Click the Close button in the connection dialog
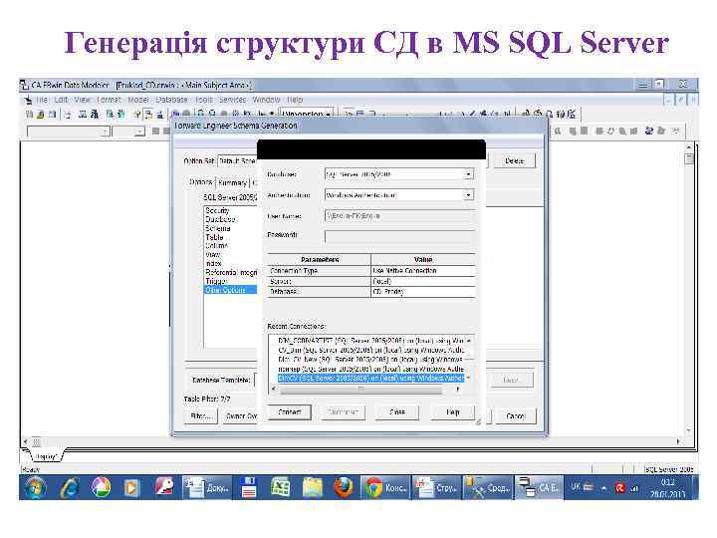The image size is (717, 538). 397,412
